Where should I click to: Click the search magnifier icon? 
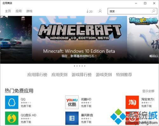click(x=154, y=11)
